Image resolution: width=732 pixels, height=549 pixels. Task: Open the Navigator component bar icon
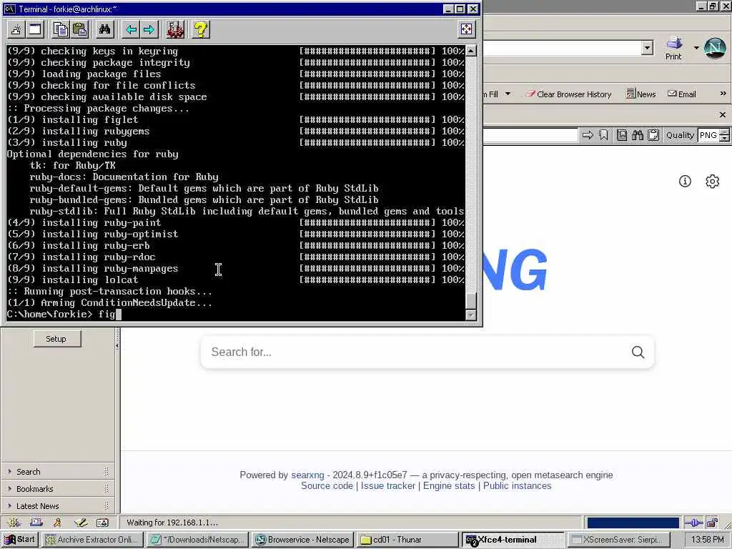pyautogui.click(x=14, y=523)
